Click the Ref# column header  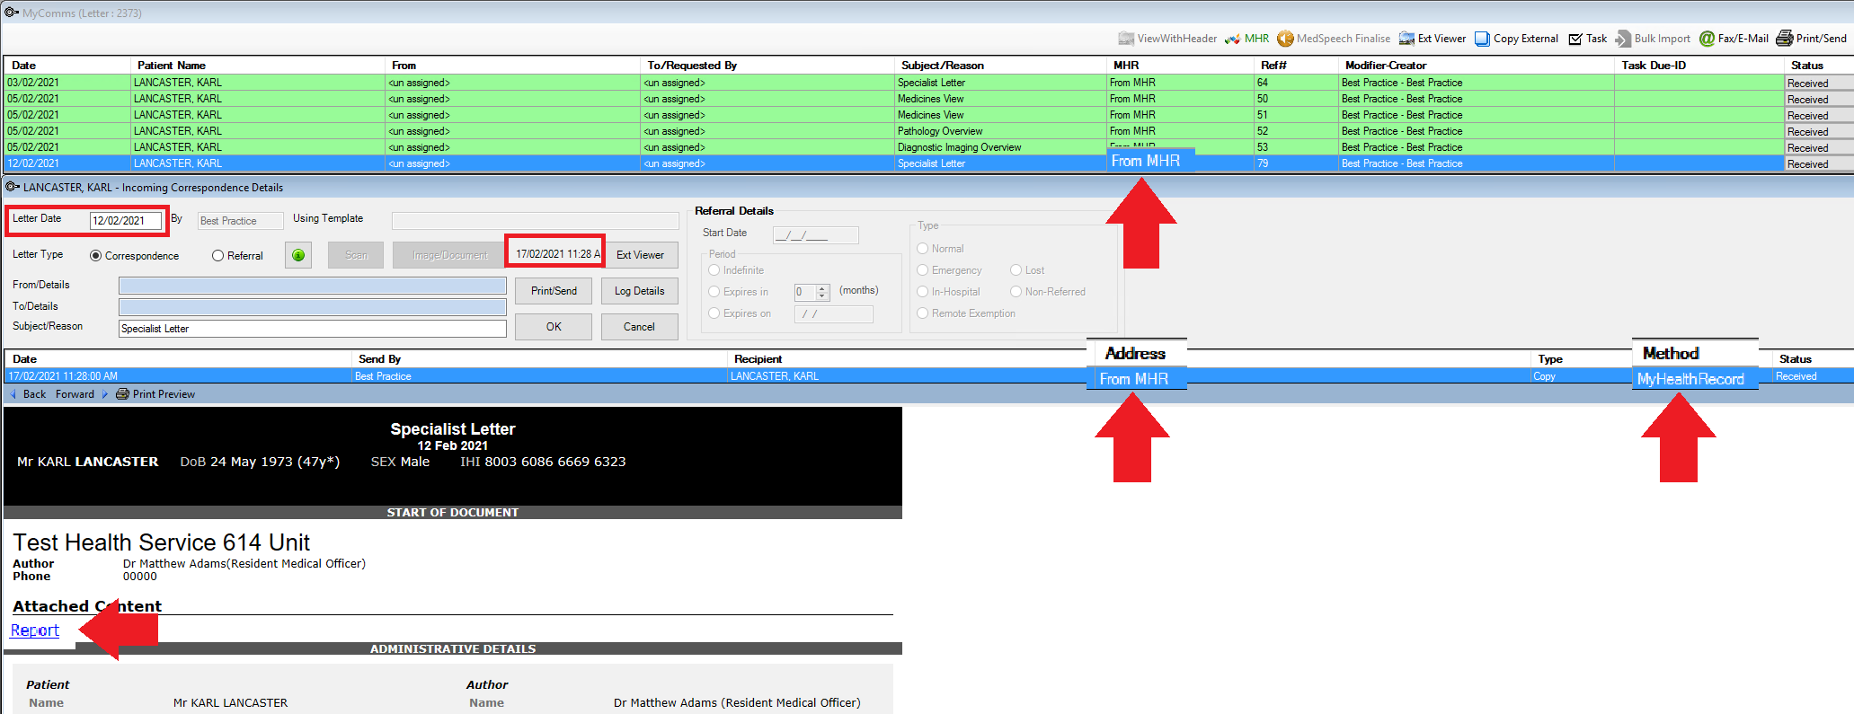(x=1297, y=66)
